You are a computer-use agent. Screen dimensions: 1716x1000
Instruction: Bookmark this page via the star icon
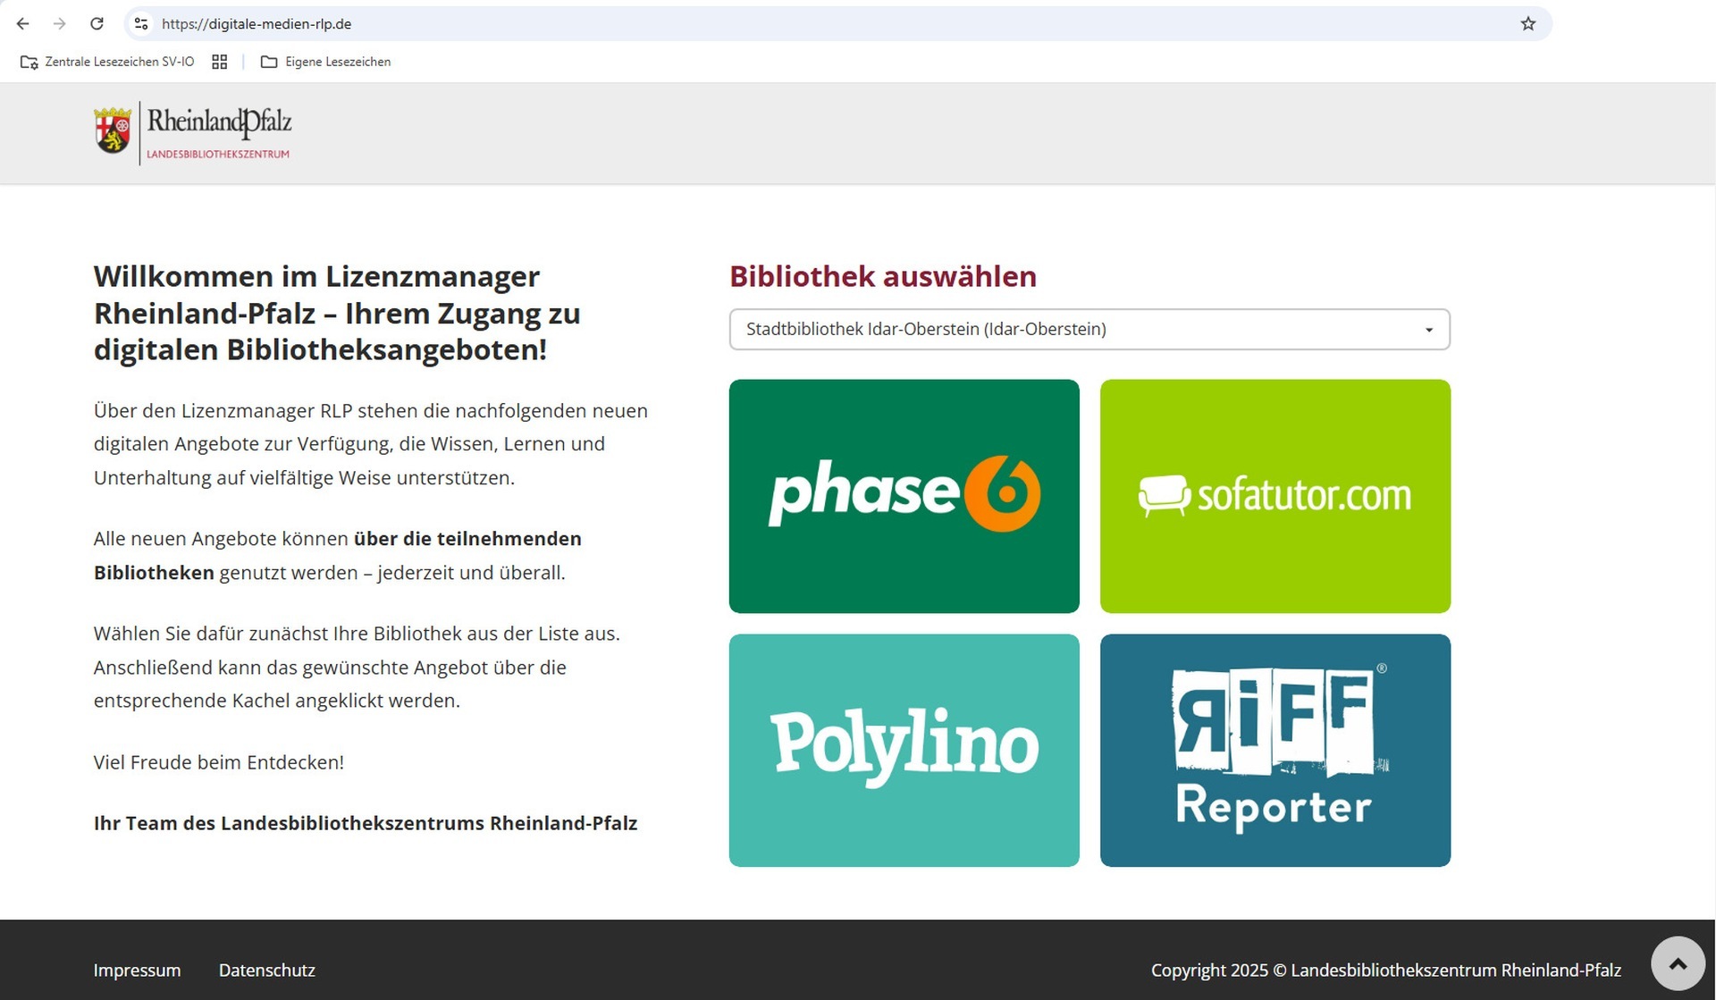click(x=1527, y=23)
